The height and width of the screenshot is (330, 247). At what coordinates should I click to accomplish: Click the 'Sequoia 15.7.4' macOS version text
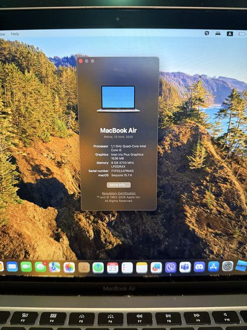click(x=121, y=175)
